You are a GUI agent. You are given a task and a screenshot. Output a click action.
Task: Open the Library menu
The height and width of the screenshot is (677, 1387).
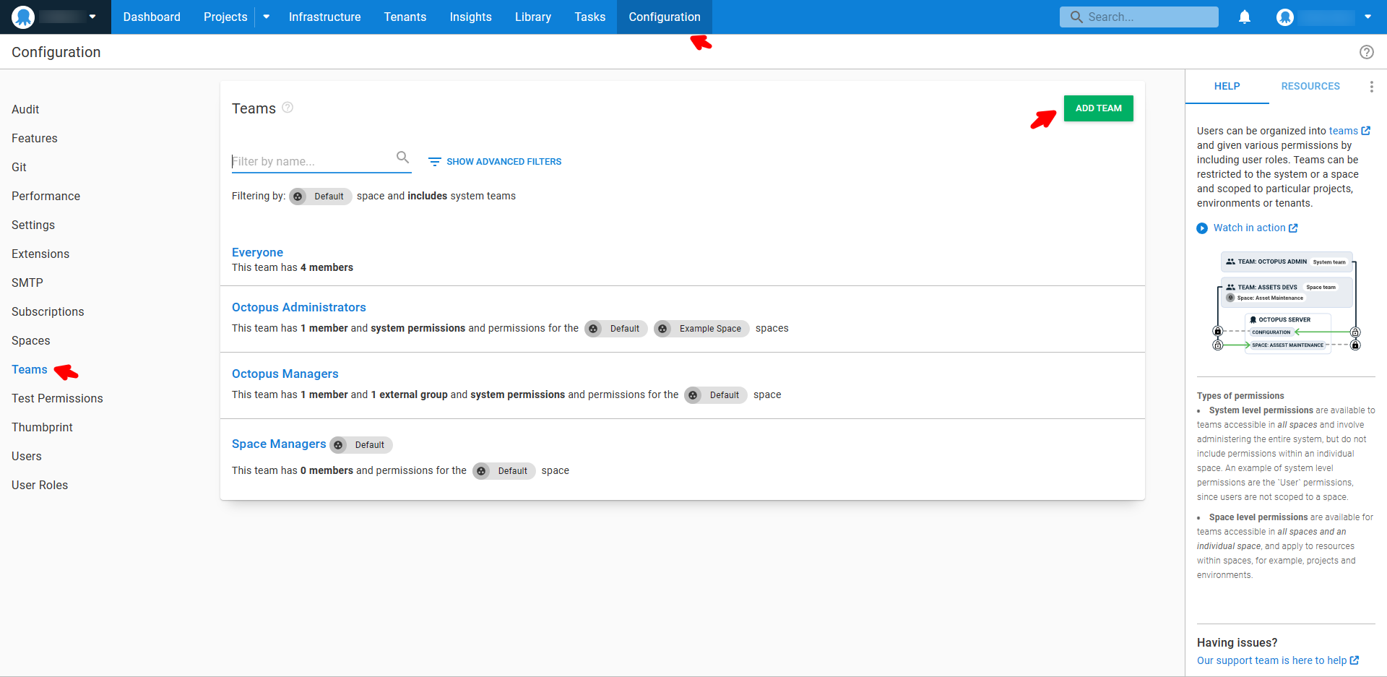(x=533, y=17)
